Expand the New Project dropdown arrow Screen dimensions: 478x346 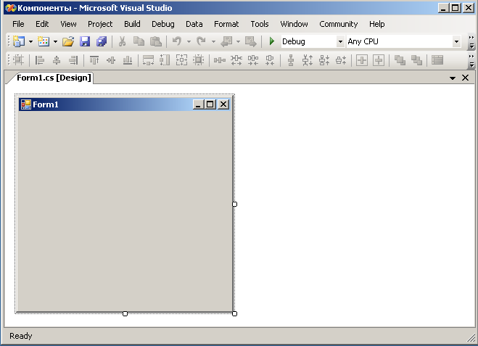pos(30,41)
